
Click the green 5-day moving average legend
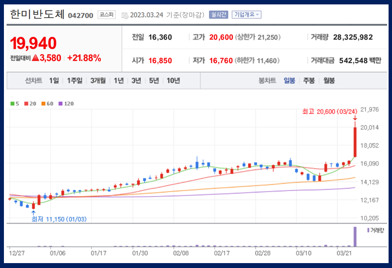coord(15,103)
